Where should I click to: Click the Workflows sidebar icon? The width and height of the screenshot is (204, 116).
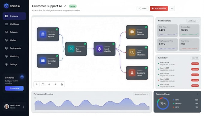point(6,24)
